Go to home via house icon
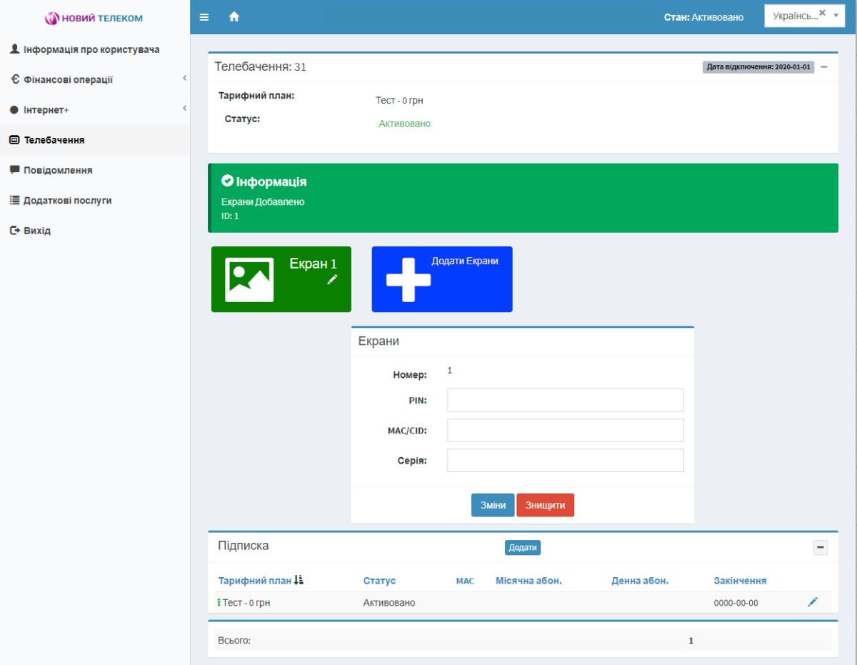This screenshot has height=665, width=857. pos(234,17)
